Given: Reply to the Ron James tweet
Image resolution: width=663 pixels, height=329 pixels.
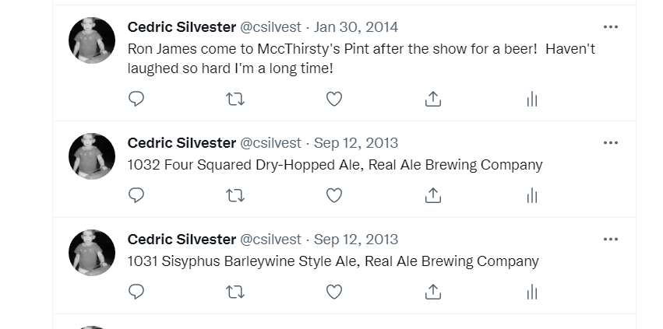Looking at the screenshot, I should pyautogui.click(x=136, y=99).
